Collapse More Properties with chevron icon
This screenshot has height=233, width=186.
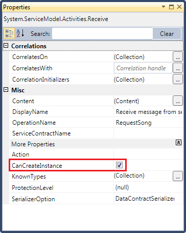(178, 142)
